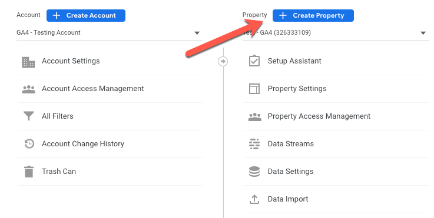This screenshot has height=218, width=434.
Task: Click the Account Access Management people icon
Action: tap(29, 89)
